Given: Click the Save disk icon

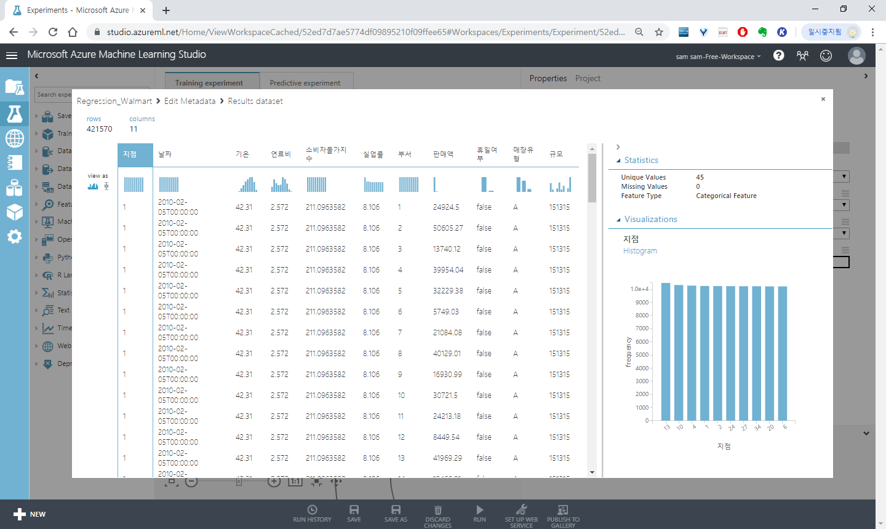Looking at the screenshot, I should [x=354, y=509].
